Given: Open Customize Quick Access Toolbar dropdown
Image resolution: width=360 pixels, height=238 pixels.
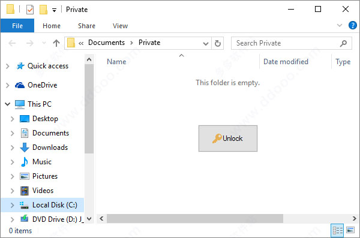Looking at the screenshot, I should click(x=54, y=10).
